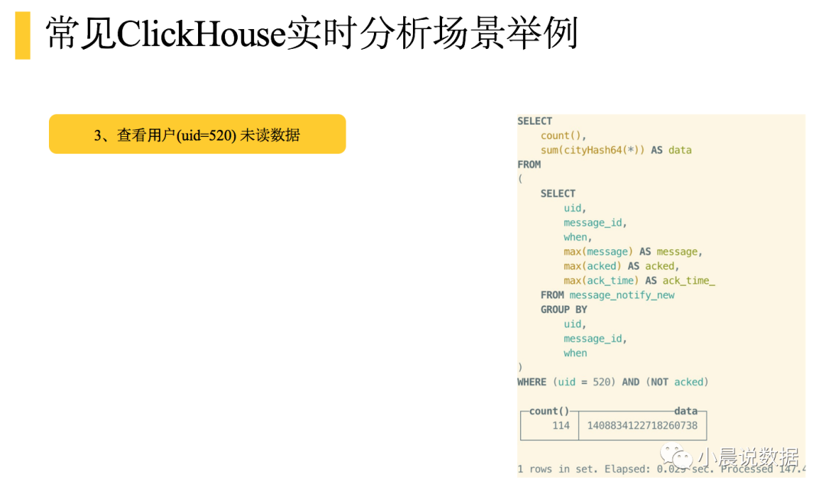Click the "data" header of the result table

coord(685,411)
